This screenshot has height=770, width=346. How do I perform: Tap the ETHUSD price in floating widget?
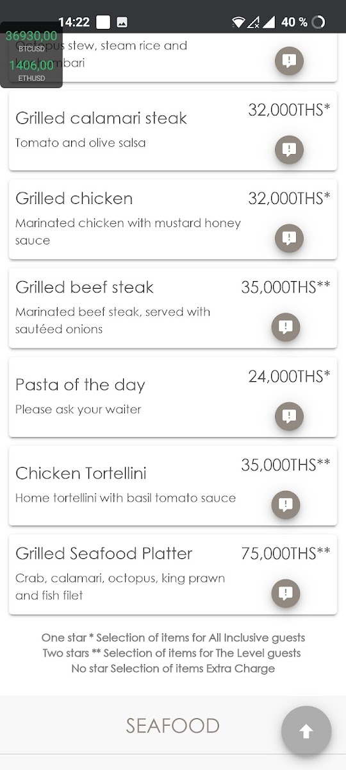pyautogui.click(x=31, y=69)
